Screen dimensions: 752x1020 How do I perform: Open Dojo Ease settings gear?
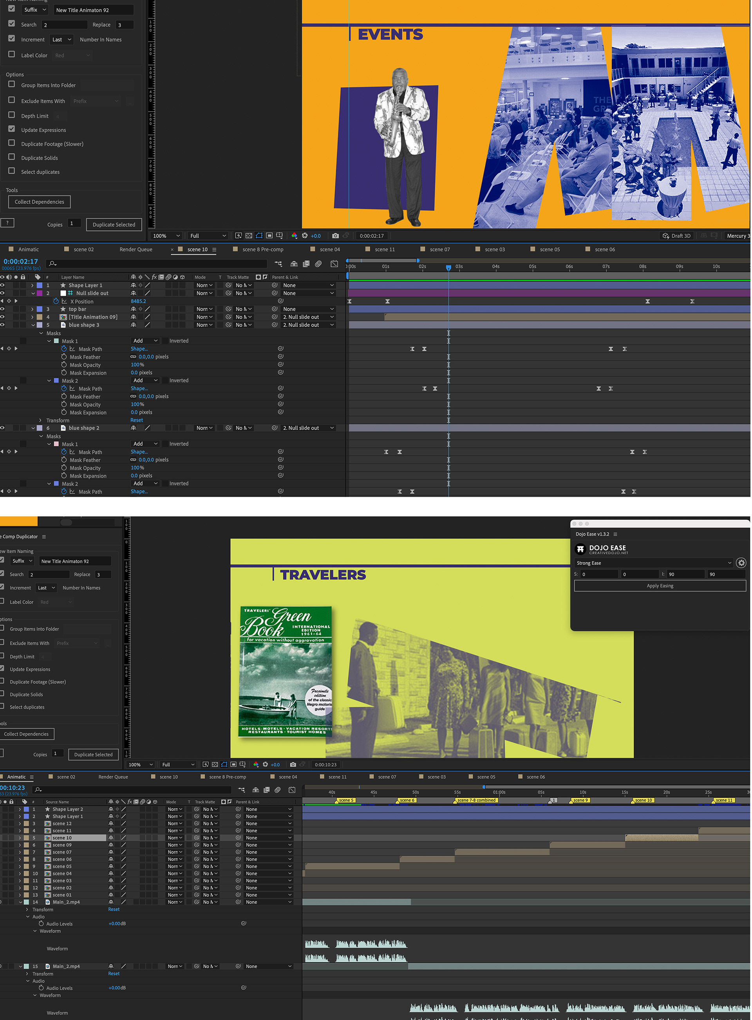click(741, 563)
